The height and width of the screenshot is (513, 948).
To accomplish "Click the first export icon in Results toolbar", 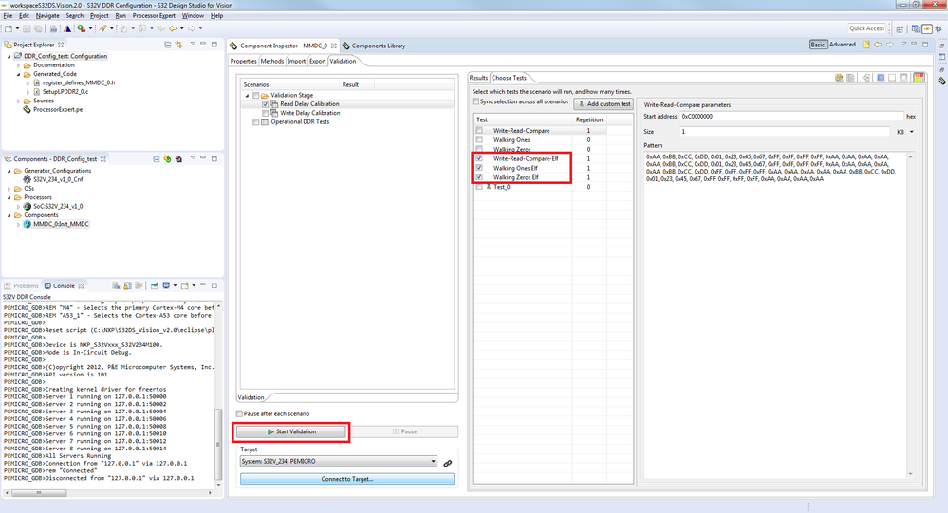I will [x=839, y=78].
